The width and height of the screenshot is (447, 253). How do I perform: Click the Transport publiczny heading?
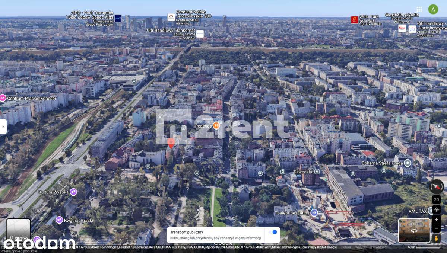coord(187,232)
